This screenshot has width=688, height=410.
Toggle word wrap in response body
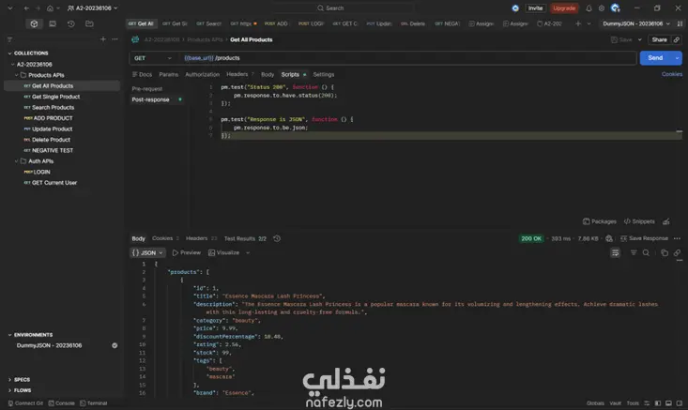(x=615, y=252)
